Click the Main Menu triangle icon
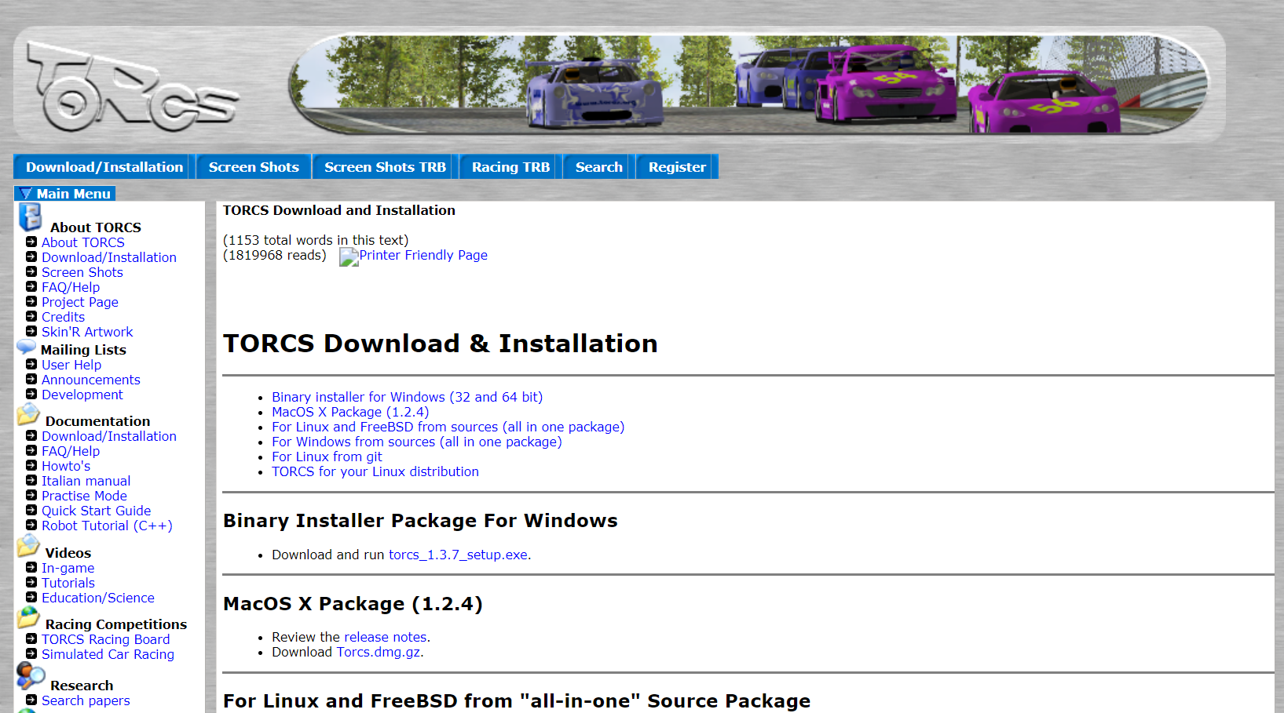This screenshot has width=1284, height=713. (x=26, y=194)
